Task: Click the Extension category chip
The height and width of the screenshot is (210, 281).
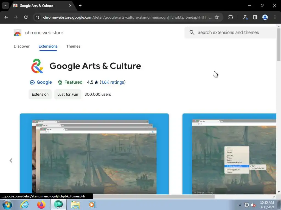Action: click(x=40, y=94)
